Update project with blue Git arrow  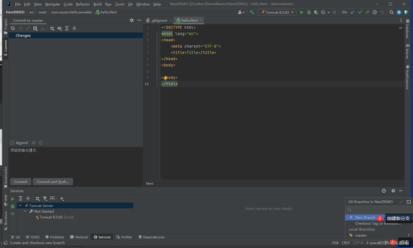tap(352, 12)
